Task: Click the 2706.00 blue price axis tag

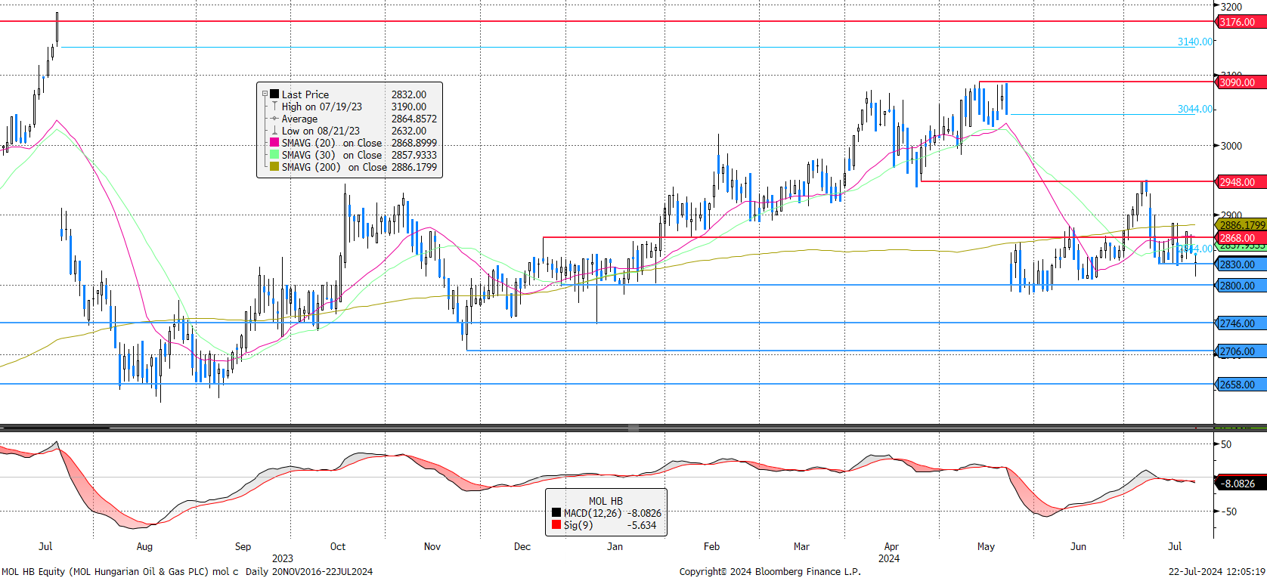Action: pos(1240,351)
